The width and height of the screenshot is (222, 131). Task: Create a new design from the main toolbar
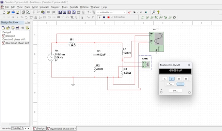tap(4, 12)
